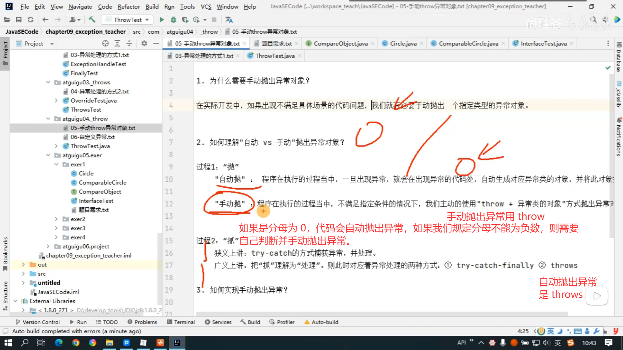Click the editor horizontal scrollbar

382,314
